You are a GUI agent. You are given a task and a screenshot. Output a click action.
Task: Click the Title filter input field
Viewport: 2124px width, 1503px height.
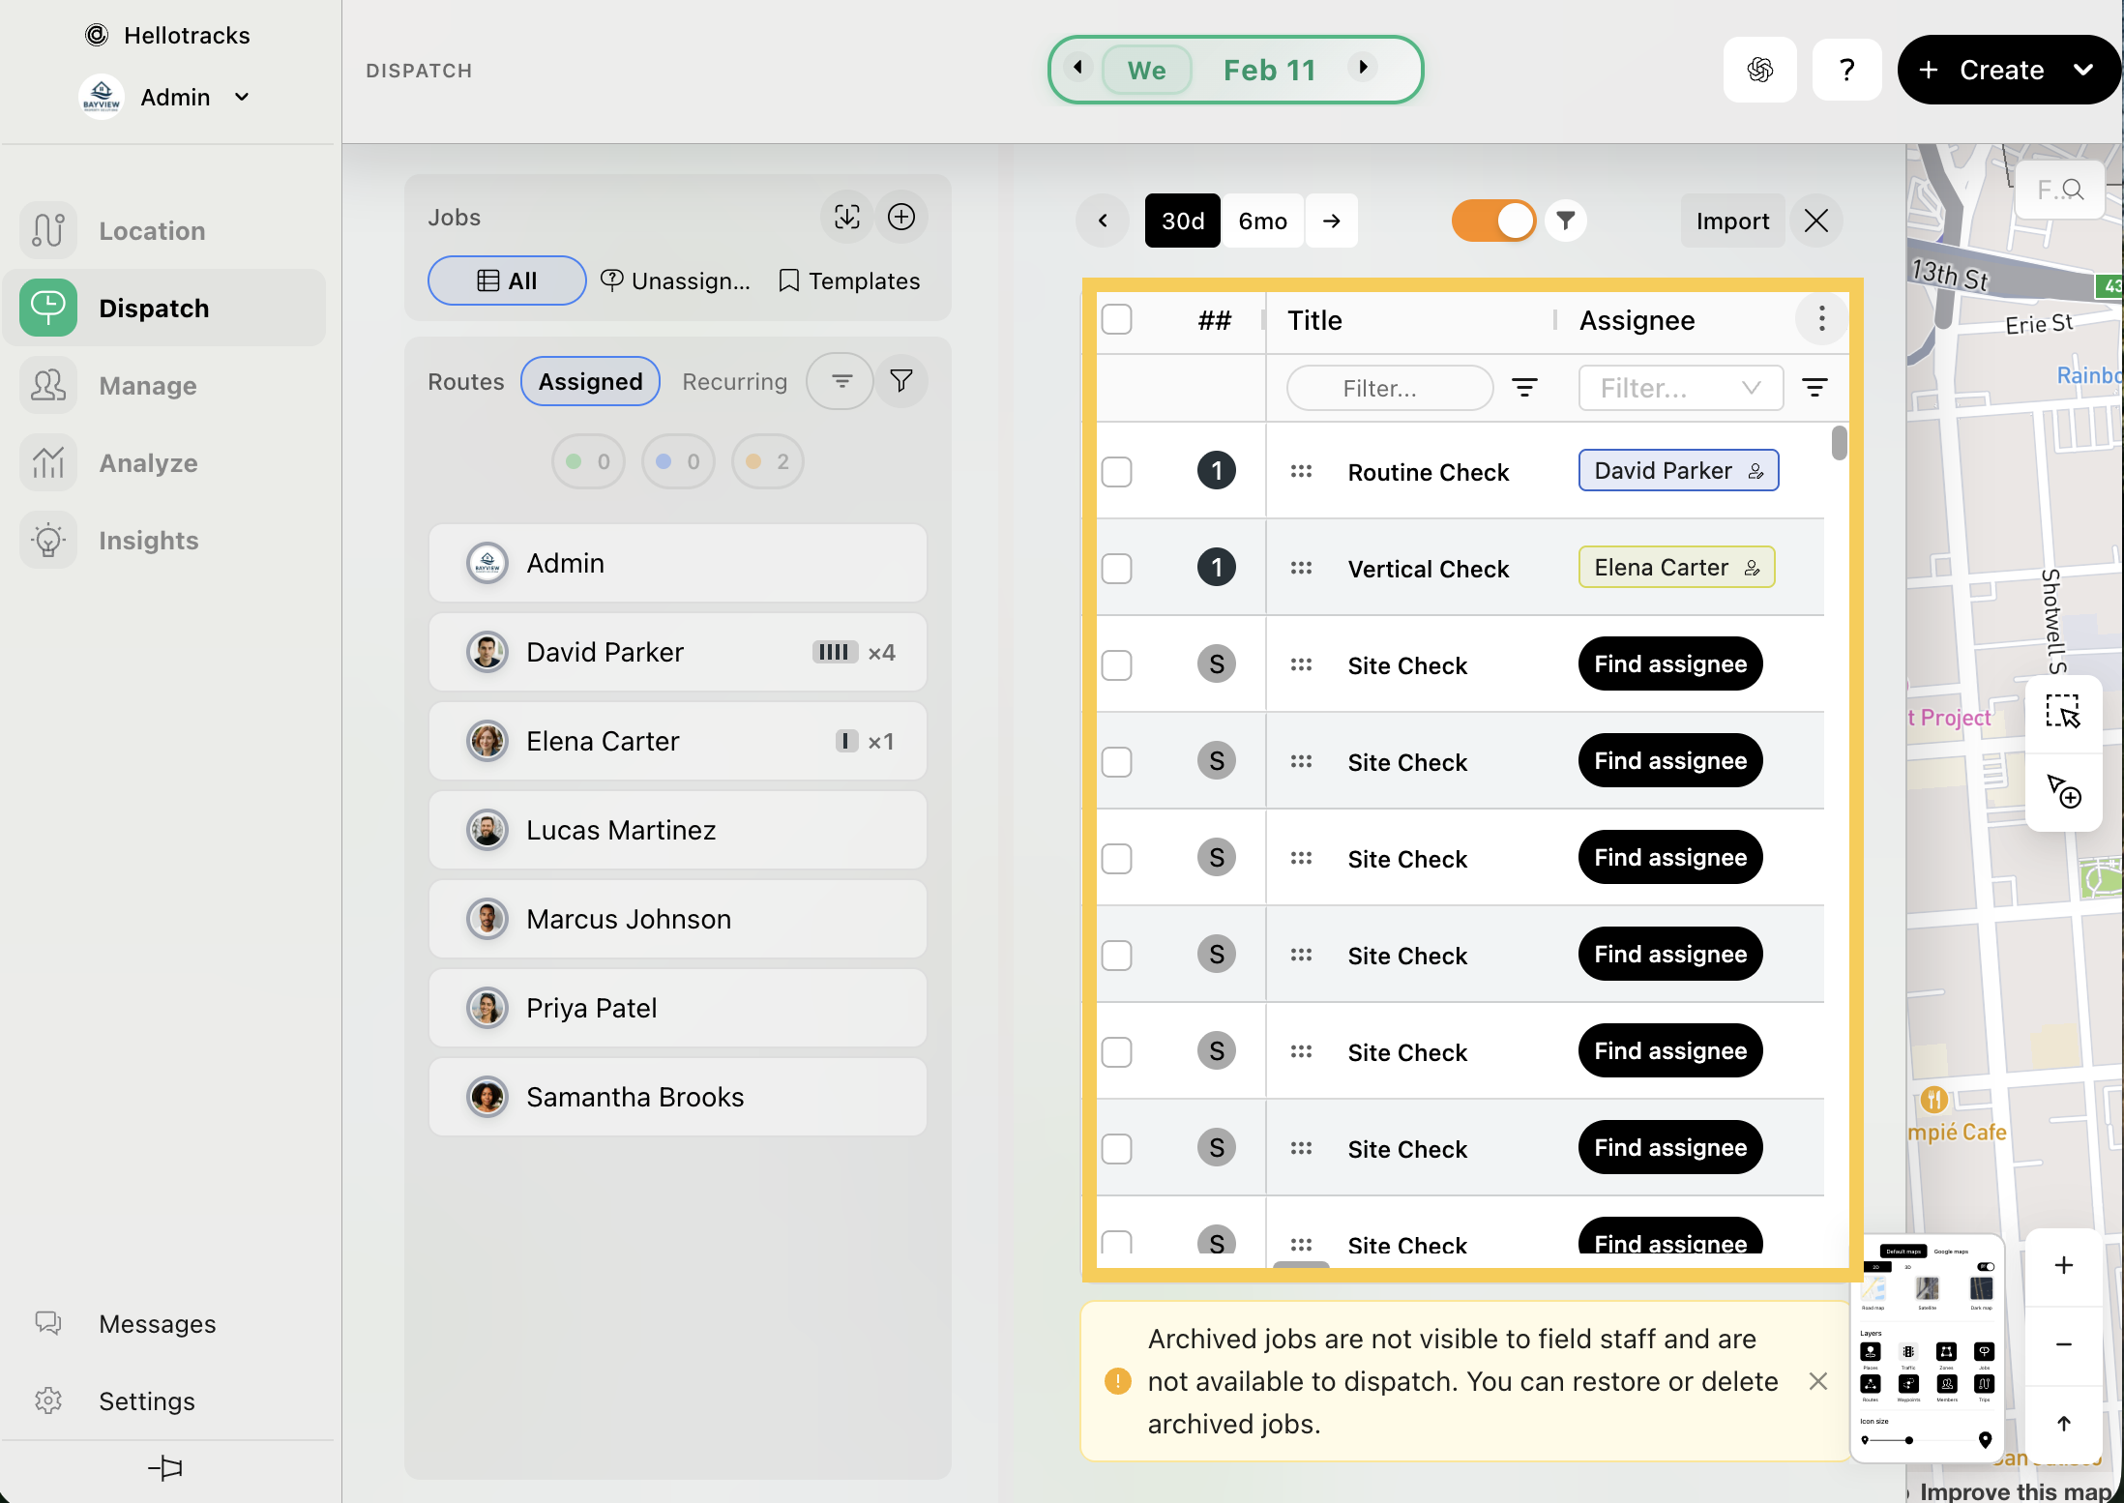tap(1389, 388)
